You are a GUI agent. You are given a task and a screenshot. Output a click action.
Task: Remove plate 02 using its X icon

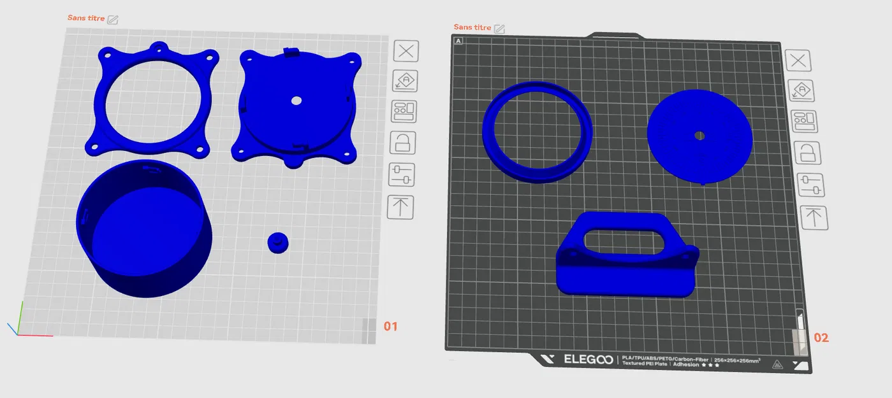coord(798,61)
